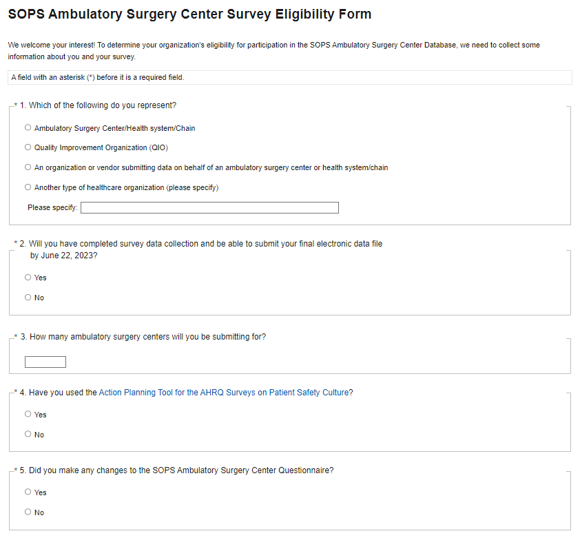
Task: Open Action Planning Tool for AHRQ Surveys link
Action: point(224,393)
